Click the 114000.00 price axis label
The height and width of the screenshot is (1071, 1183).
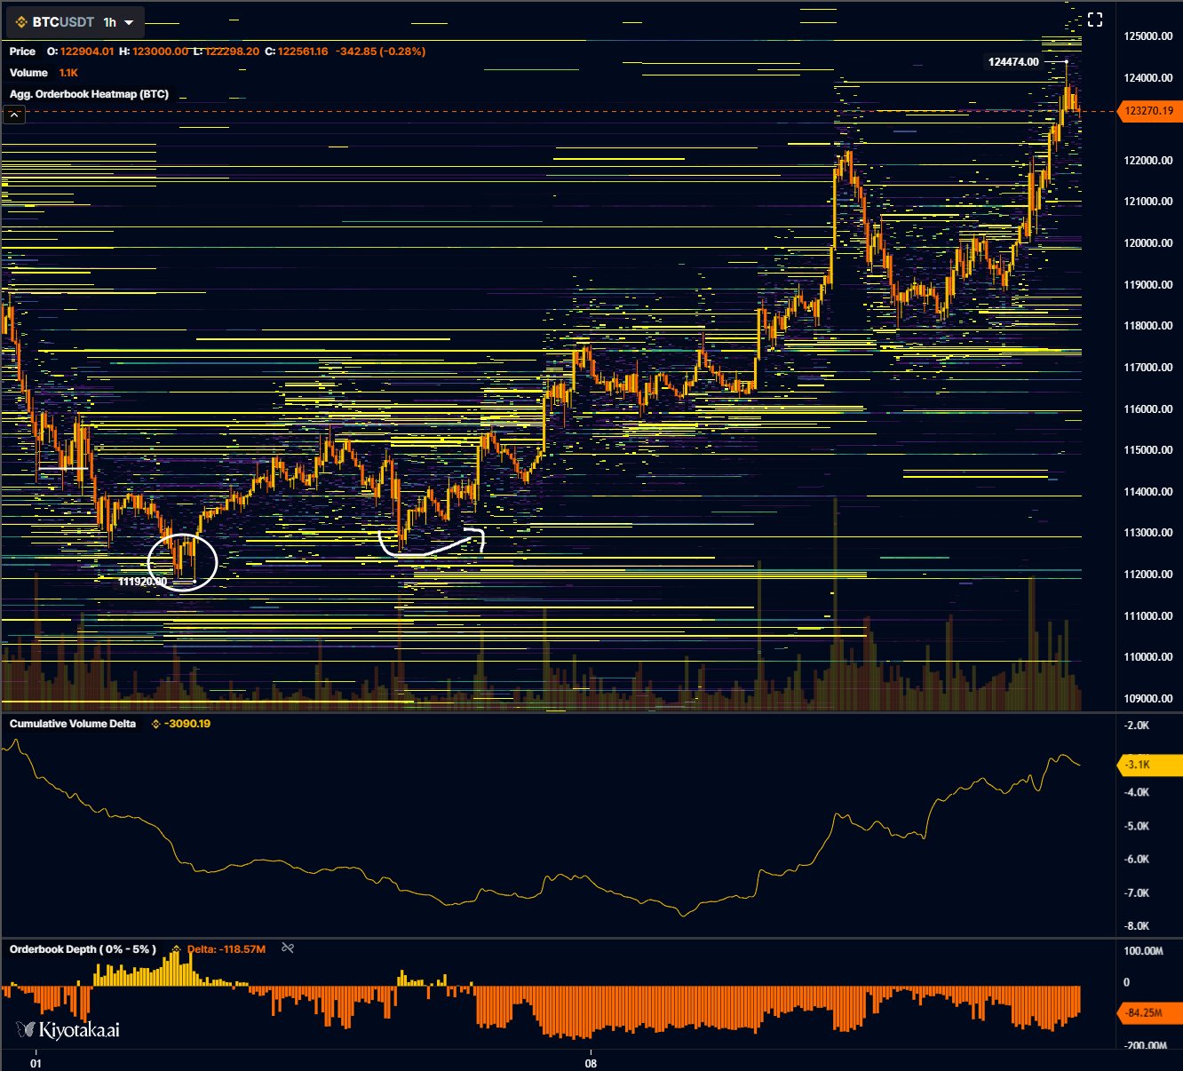1148,492
